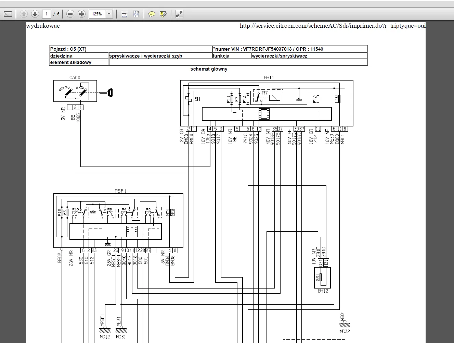Click the email envelope icon
454x343 pixels.
[x=8, y=14]
